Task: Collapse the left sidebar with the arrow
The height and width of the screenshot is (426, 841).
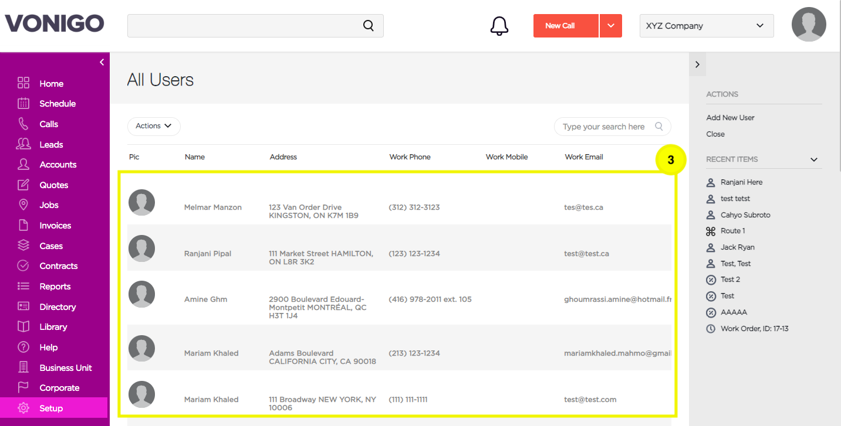Action: (x=102, y=62)
